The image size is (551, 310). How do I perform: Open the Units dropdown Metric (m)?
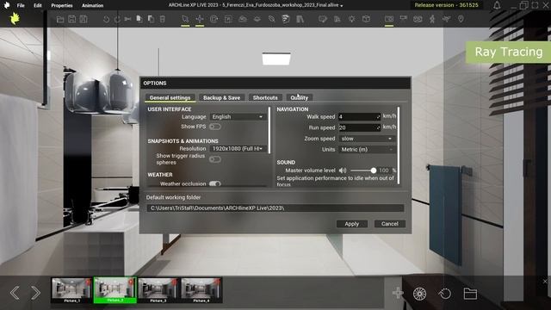click(367, 149)
